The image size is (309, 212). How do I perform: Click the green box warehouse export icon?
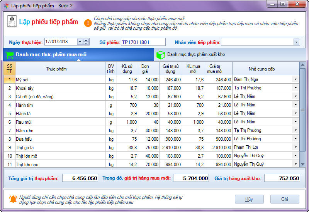(160, 55)
